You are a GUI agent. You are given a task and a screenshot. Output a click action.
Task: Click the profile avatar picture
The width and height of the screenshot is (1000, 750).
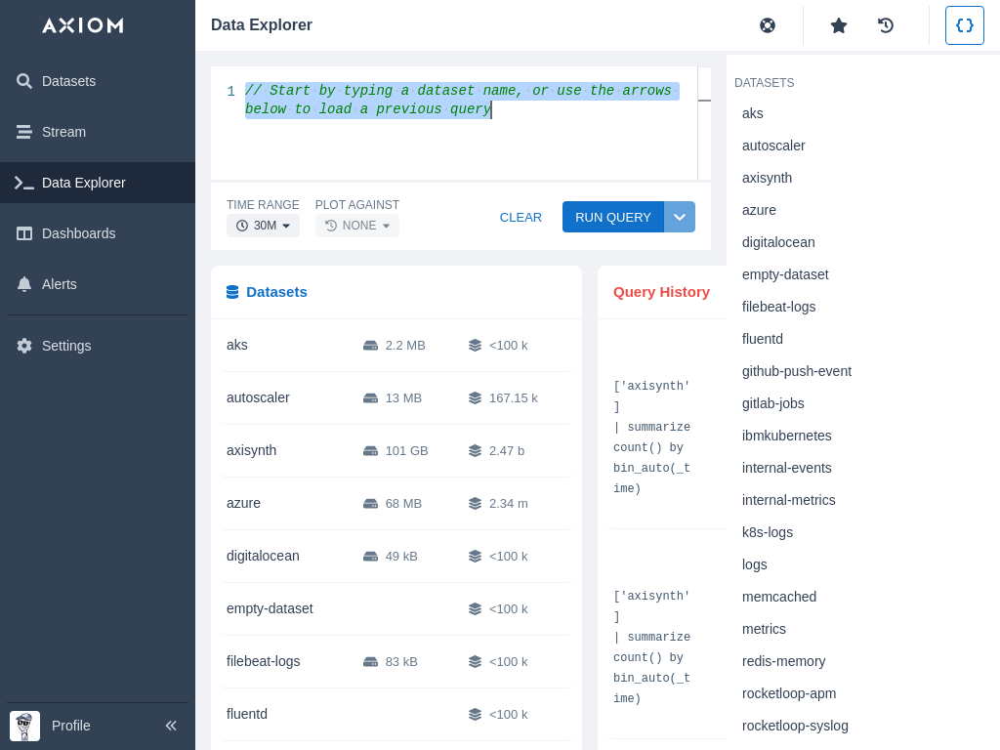pyautogui.click(x=24, y=726)
